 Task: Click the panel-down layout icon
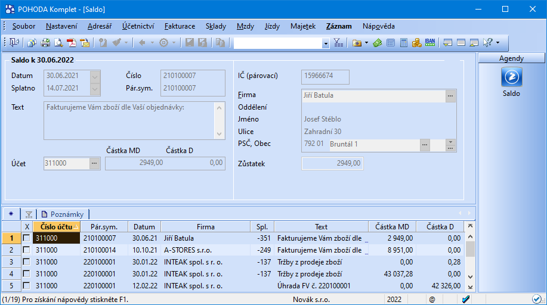[447, 43]
